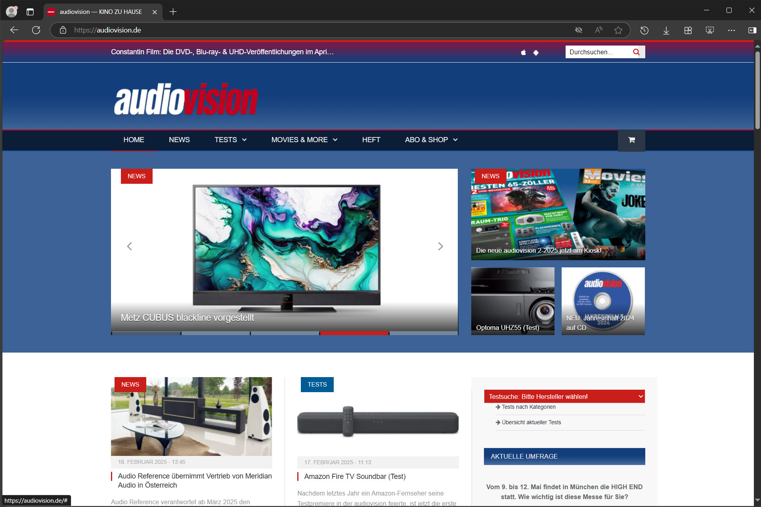Refresh the page
This screenshot has width=761, height=507.
[x=36, y=30]
